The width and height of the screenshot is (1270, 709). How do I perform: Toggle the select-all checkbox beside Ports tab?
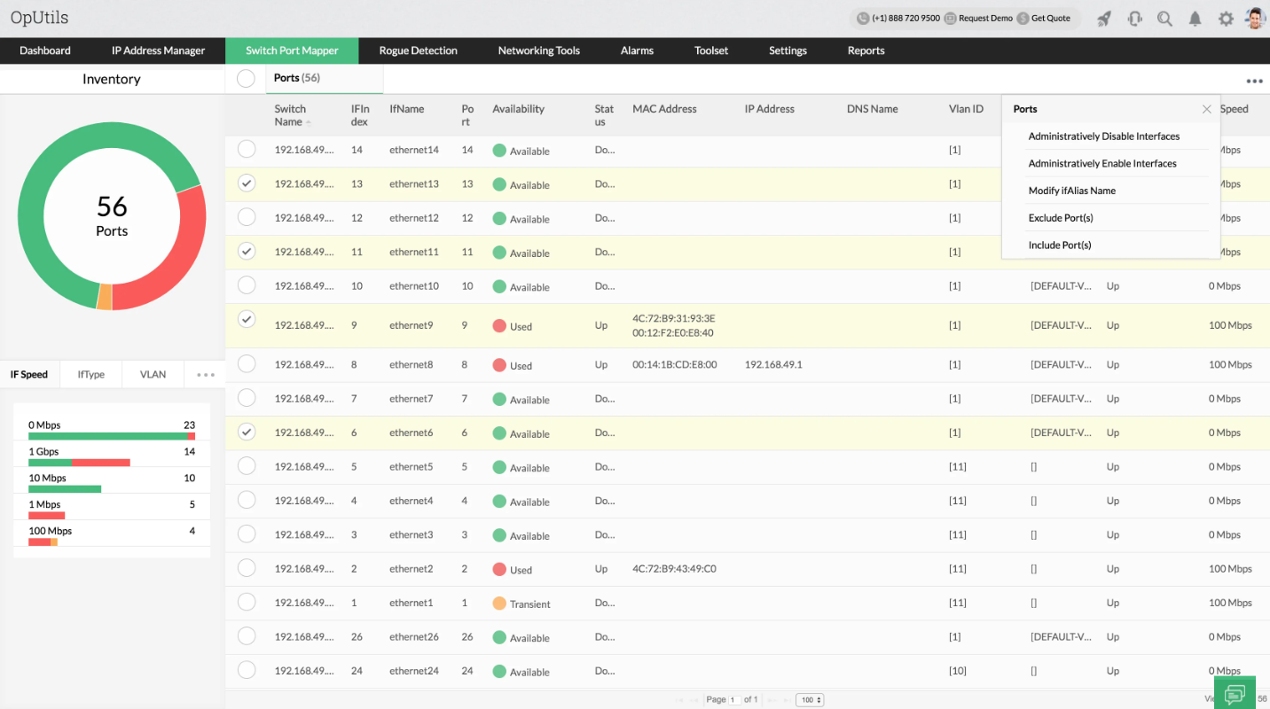pyautogui.click(x=246, y=79)
